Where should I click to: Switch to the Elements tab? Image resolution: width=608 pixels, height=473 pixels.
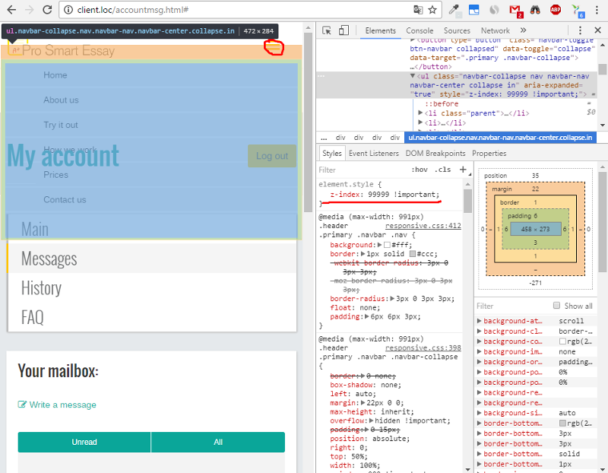pos(381,30)
